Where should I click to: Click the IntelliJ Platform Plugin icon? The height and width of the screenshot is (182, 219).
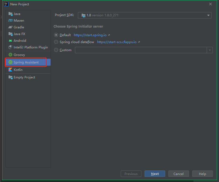pyautogui.click(x=10, y=47)
